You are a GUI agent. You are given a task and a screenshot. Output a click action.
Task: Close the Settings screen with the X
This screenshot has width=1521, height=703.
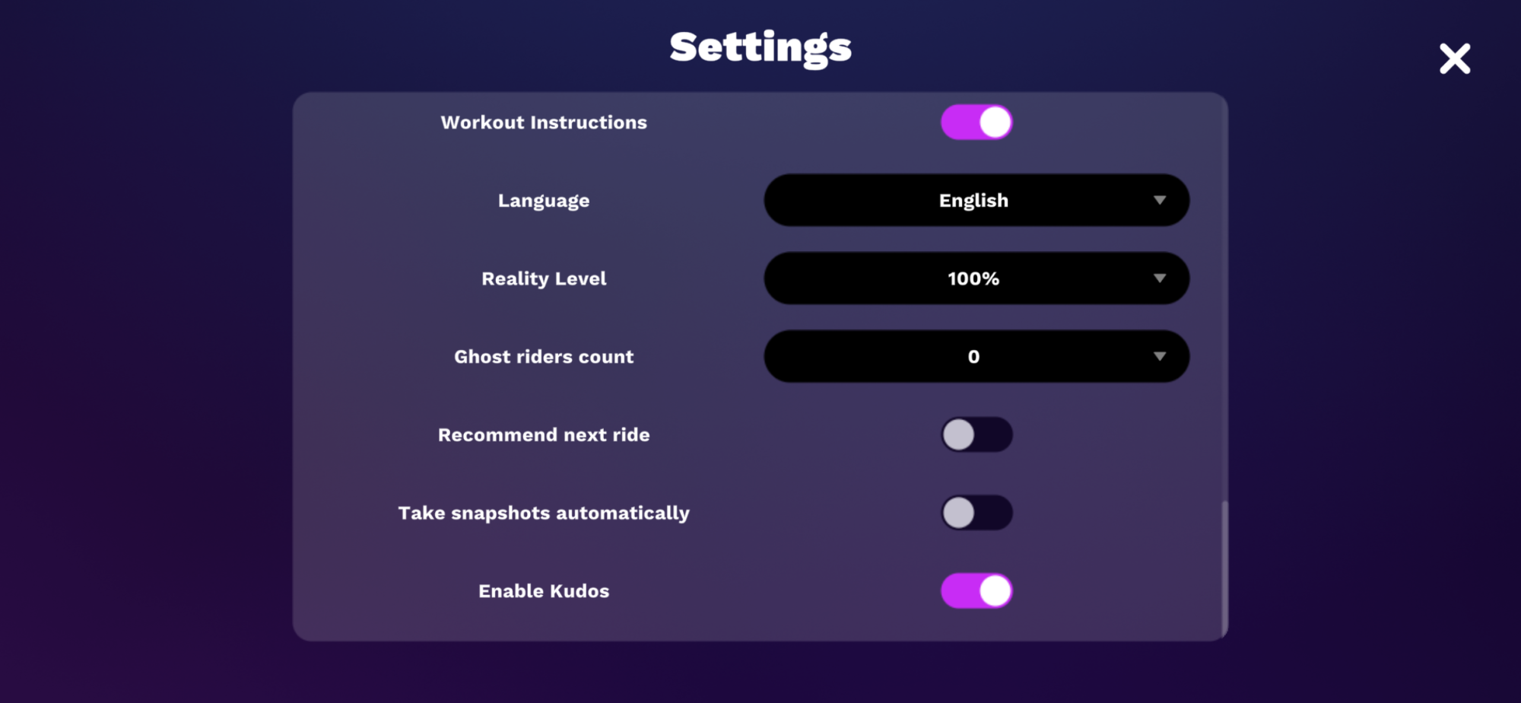[x=1455, y=59]
